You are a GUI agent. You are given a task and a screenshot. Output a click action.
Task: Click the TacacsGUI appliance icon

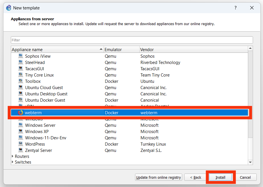click(x=20, y=69)
